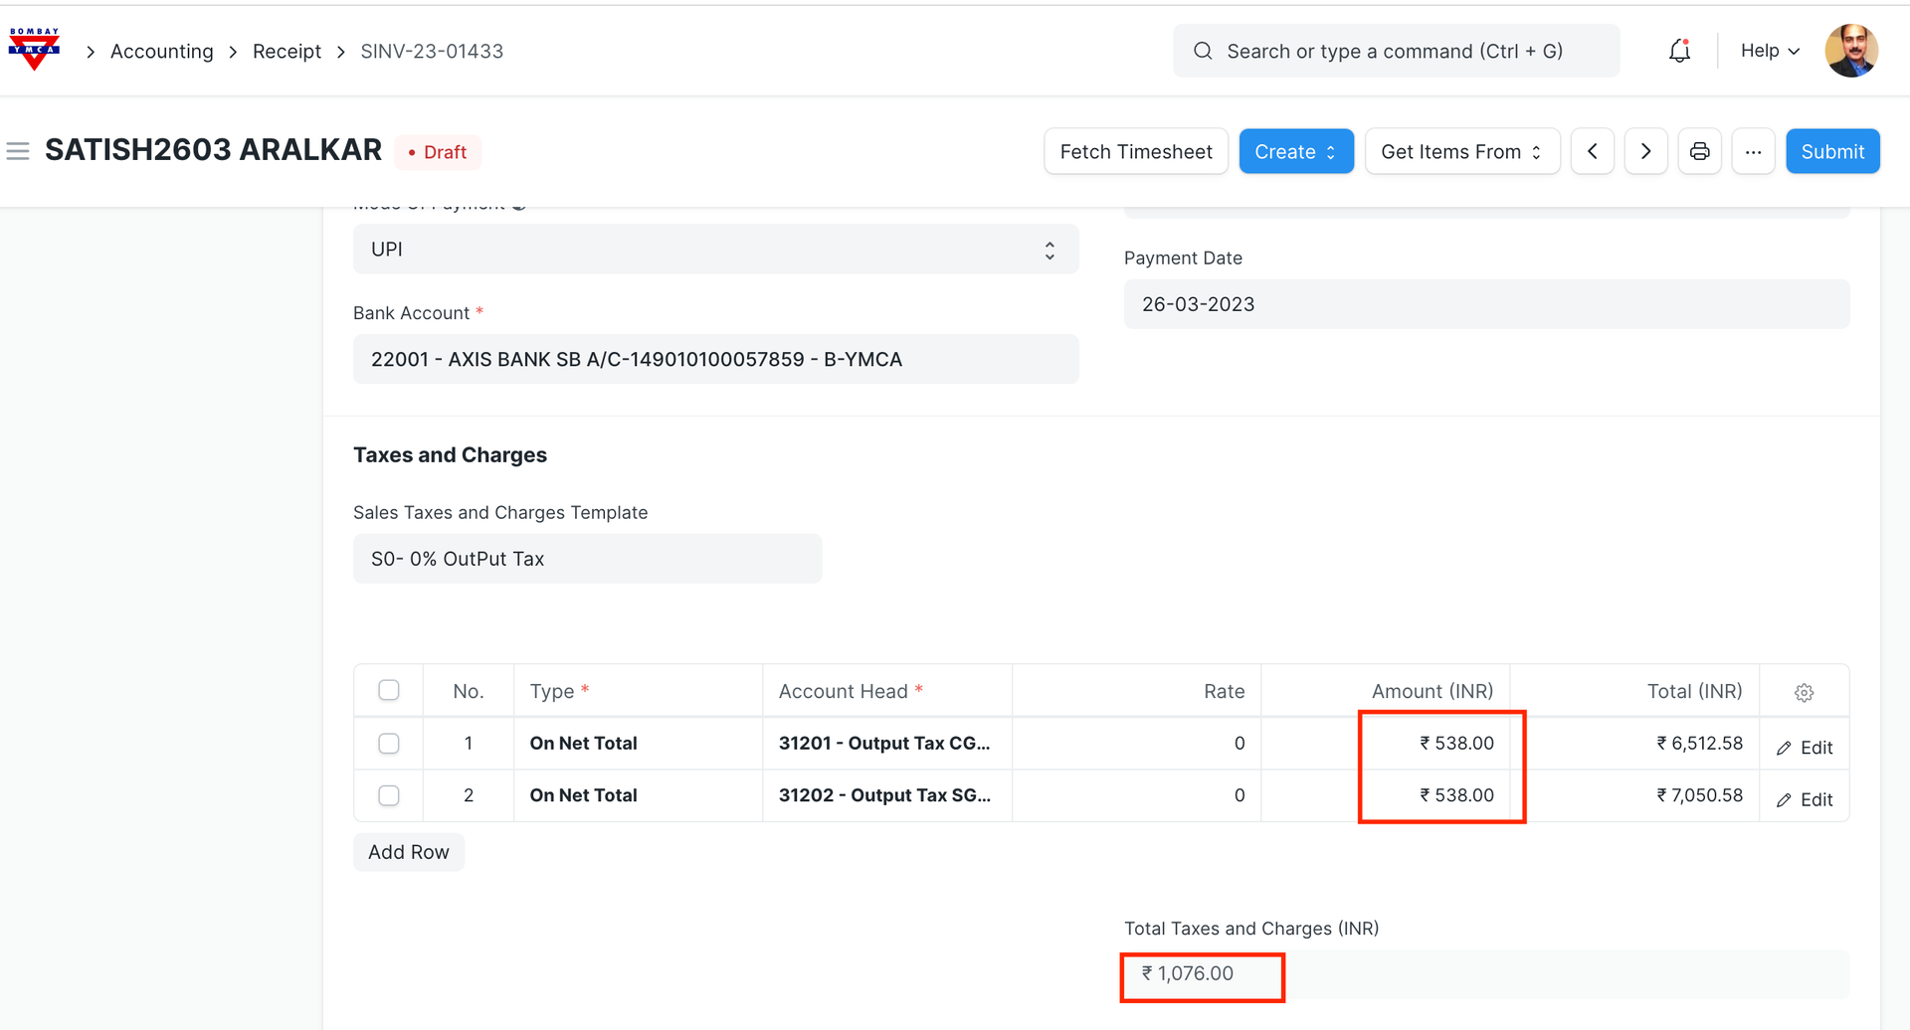The height and width of the screenshot is (1030, 1910).
Task: Check the row 1 Output Tax CGST checkbox
Action: coord(389,744)
